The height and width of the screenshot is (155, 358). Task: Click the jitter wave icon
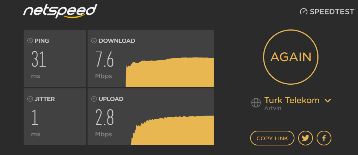(30, 99)
